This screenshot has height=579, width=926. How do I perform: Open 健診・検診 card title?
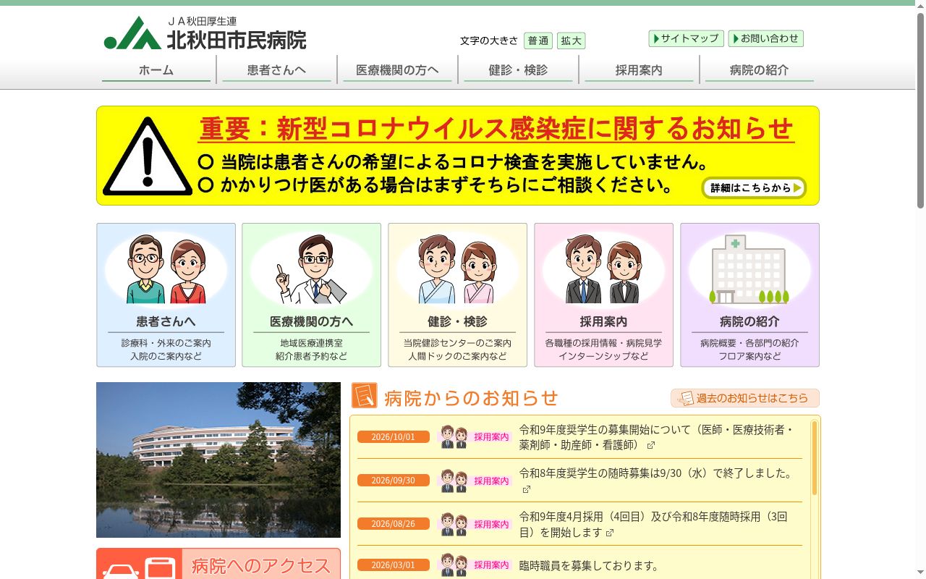(458, 321)
